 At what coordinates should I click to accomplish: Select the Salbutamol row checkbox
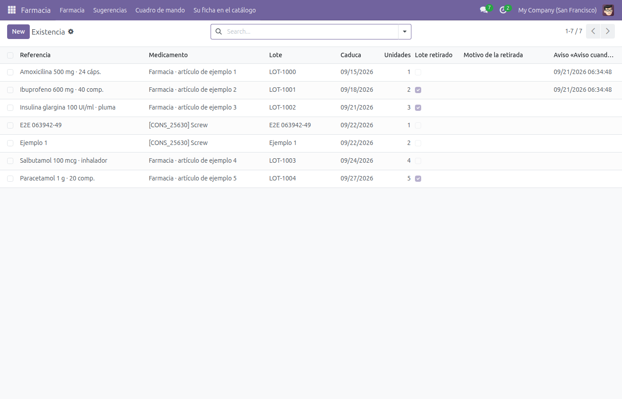click(x=10, y=161)
